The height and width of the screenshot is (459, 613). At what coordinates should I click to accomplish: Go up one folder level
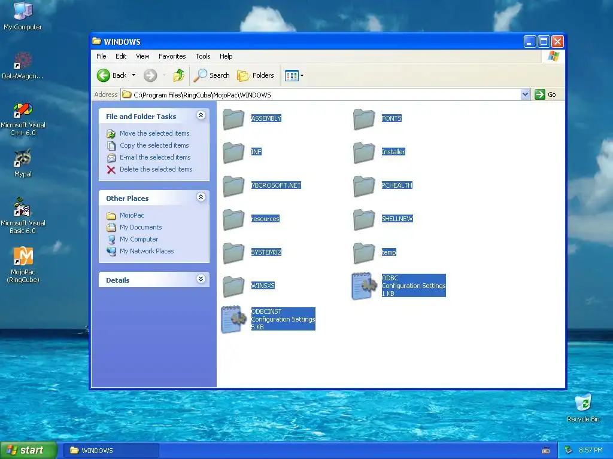[x=179, y=75]
